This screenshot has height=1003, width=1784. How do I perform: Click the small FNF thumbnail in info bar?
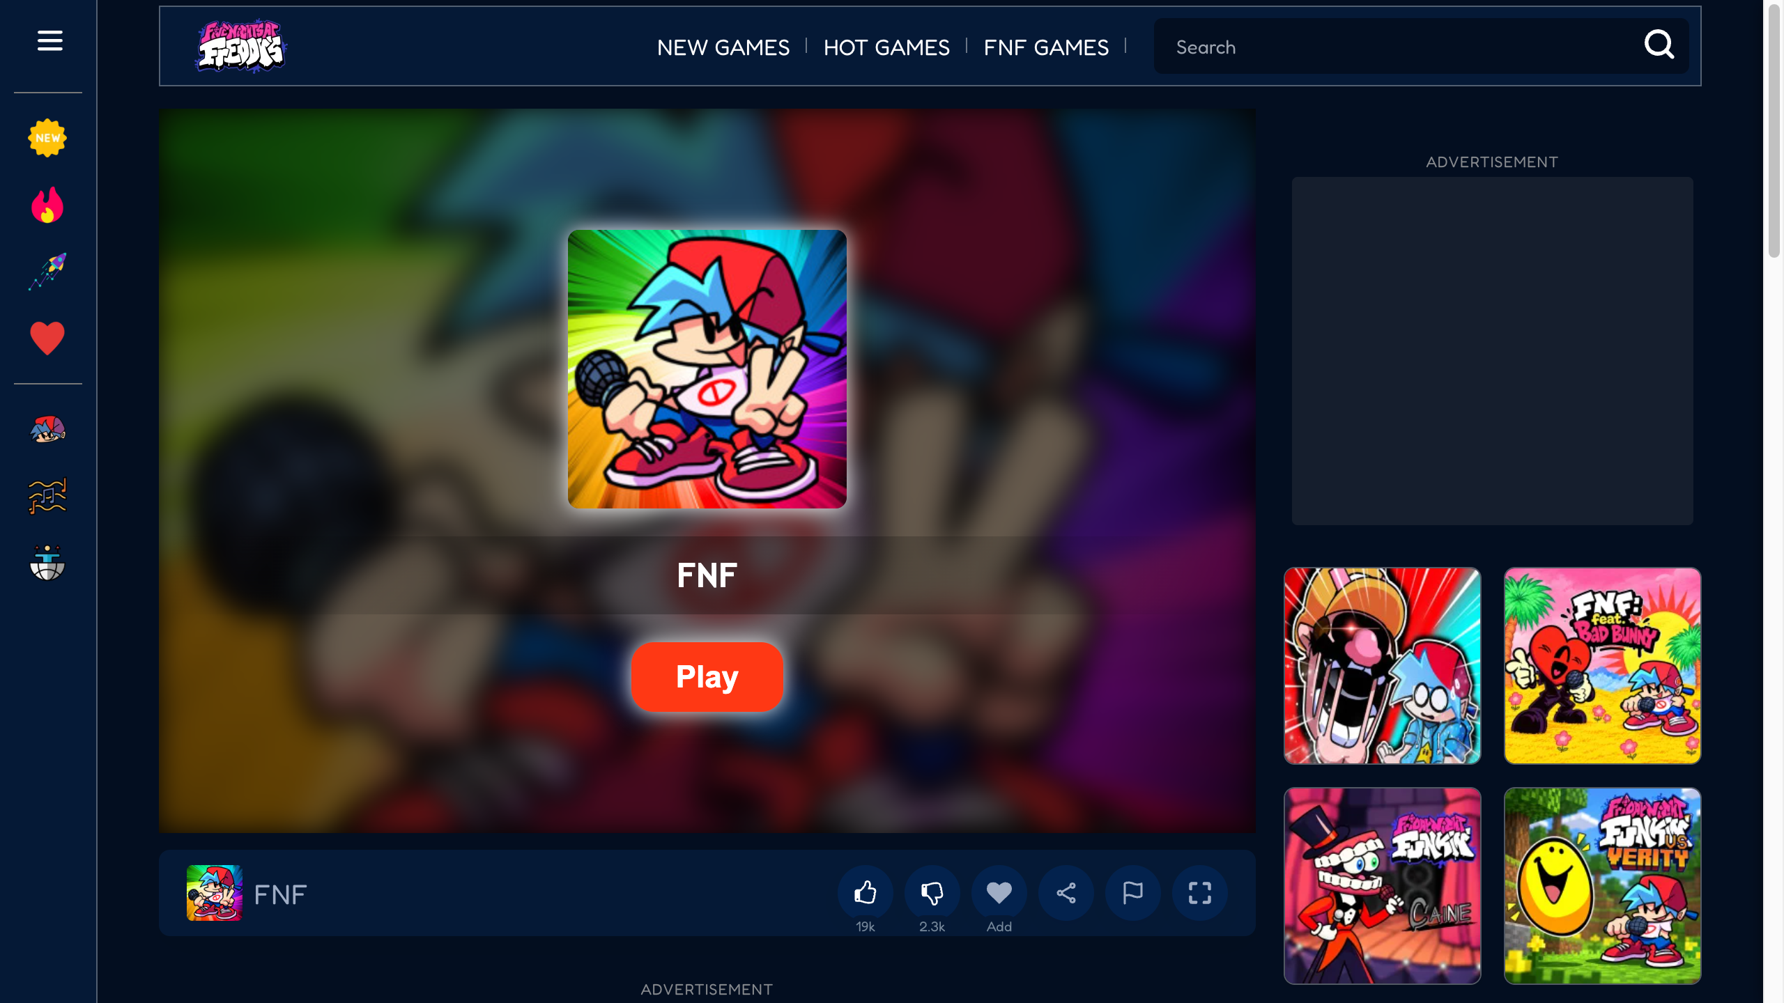click(215, 893)
